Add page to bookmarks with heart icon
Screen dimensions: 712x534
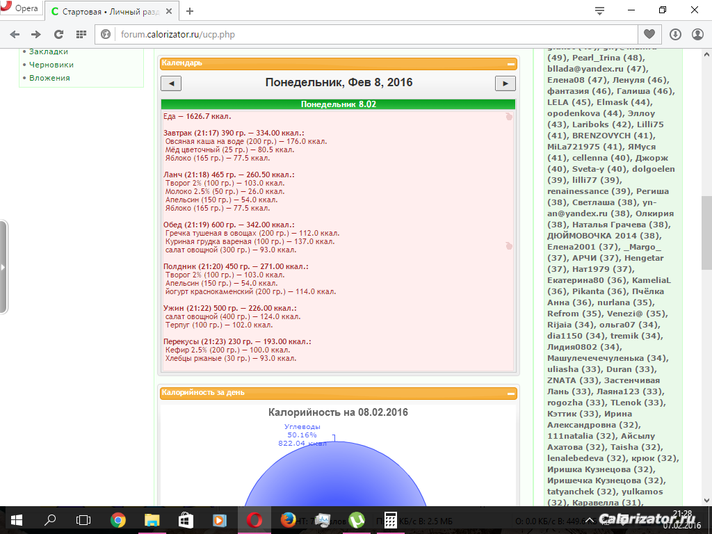(x=649, y=35)
